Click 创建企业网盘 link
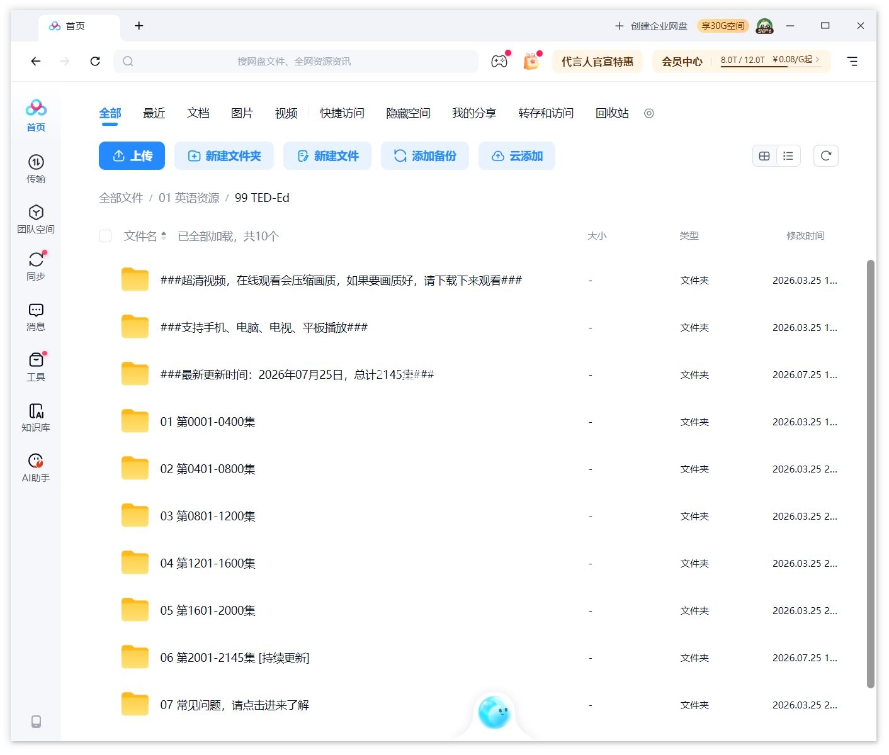 pyautogui.click(x=651, y=26)
